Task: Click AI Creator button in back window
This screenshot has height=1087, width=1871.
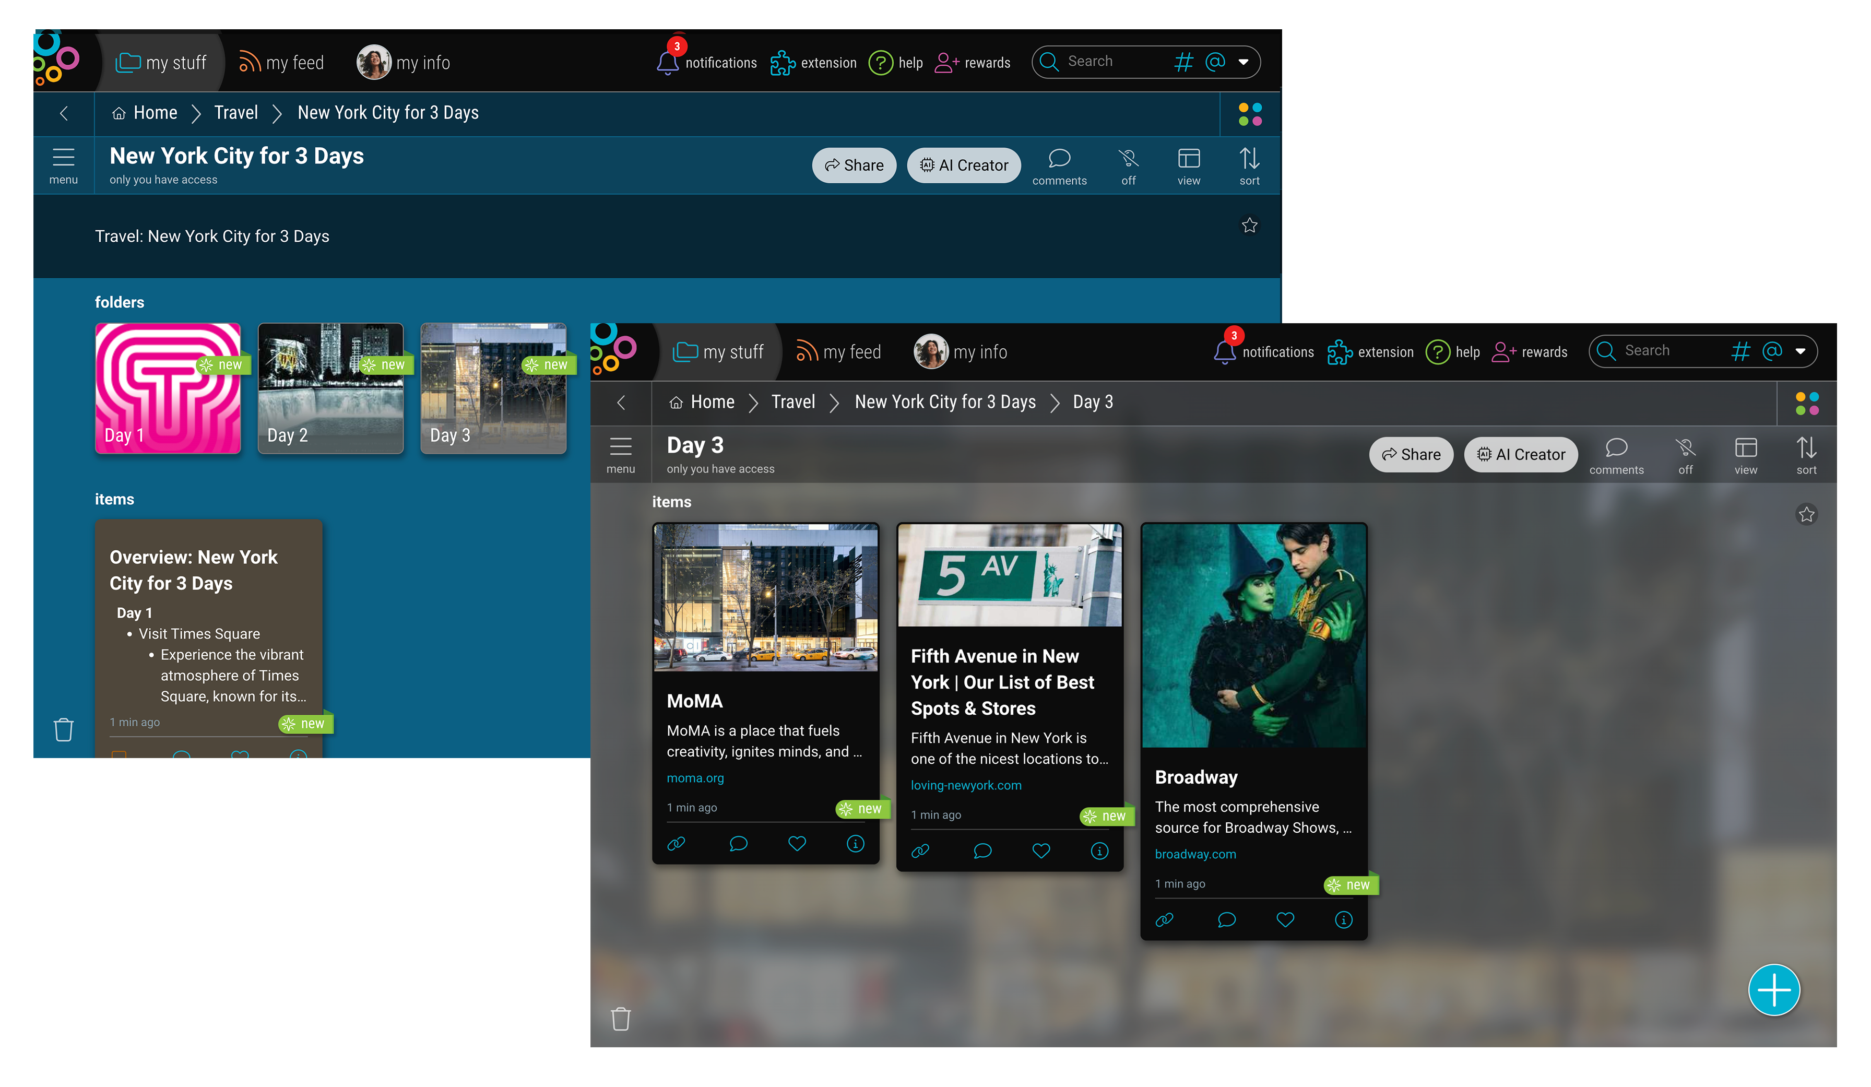Action: coord(963,166)
